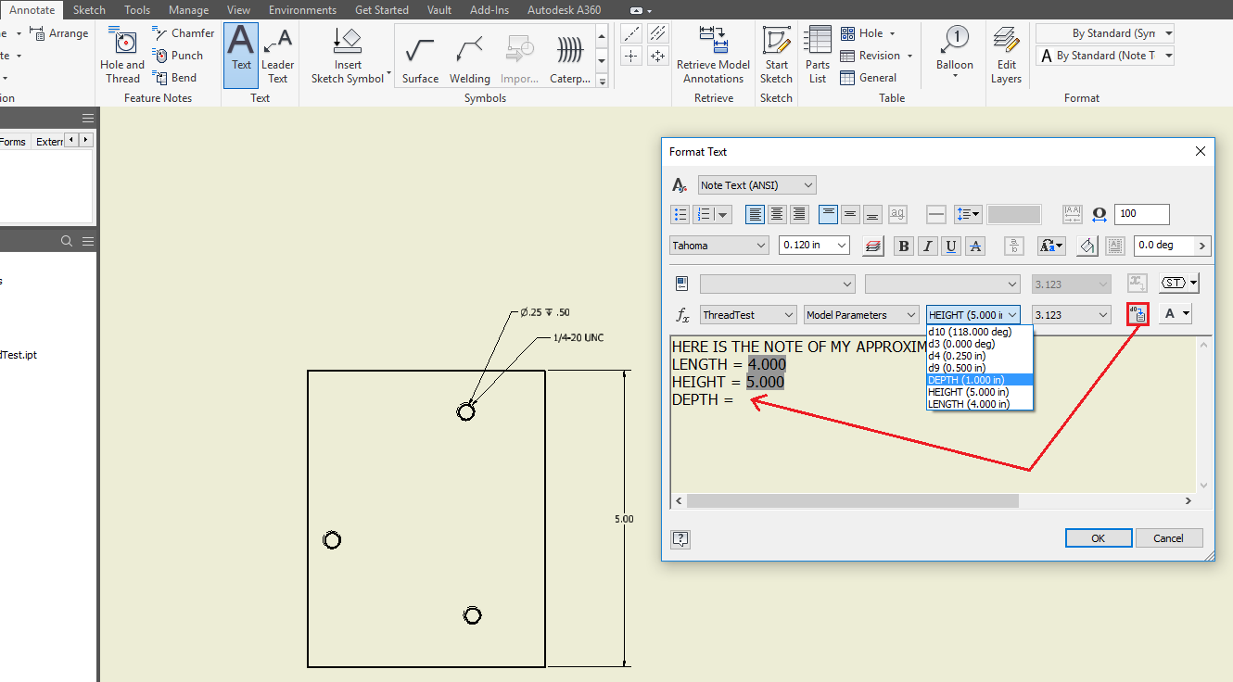1233x682 pixels.
Task: Open the Parts List tool
Action: point(817,56)
